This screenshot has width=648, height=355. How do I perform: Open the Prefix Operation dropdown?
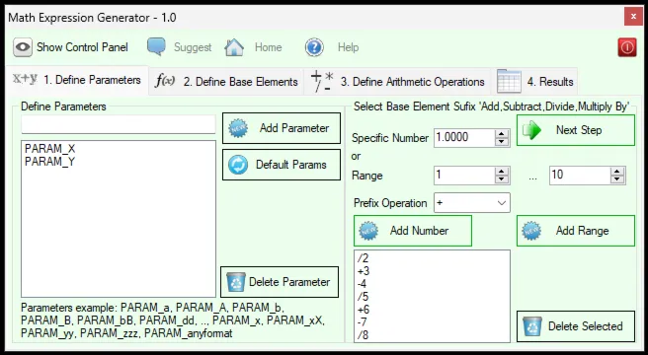[x=472, y=203]
